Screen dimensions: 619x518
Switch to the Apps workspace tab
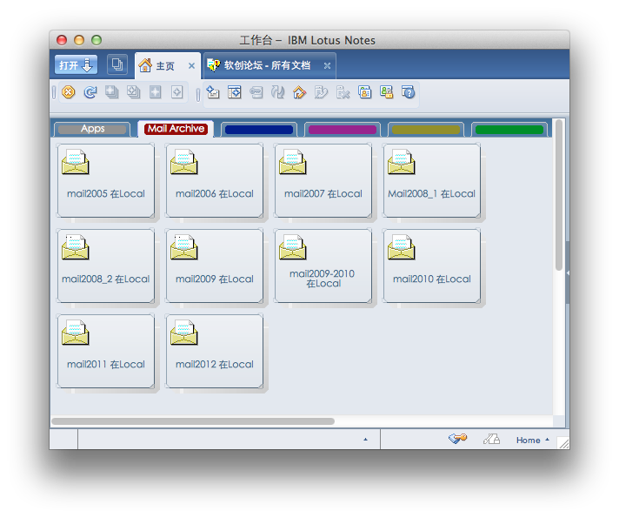92,129
